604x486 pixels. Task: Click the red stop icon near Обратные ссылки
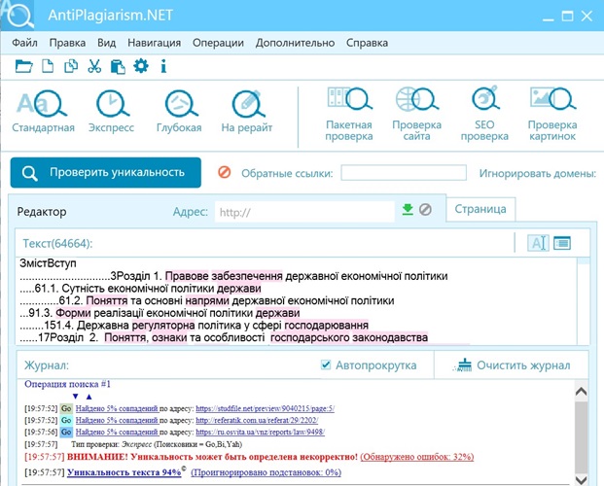coord(224,172)
